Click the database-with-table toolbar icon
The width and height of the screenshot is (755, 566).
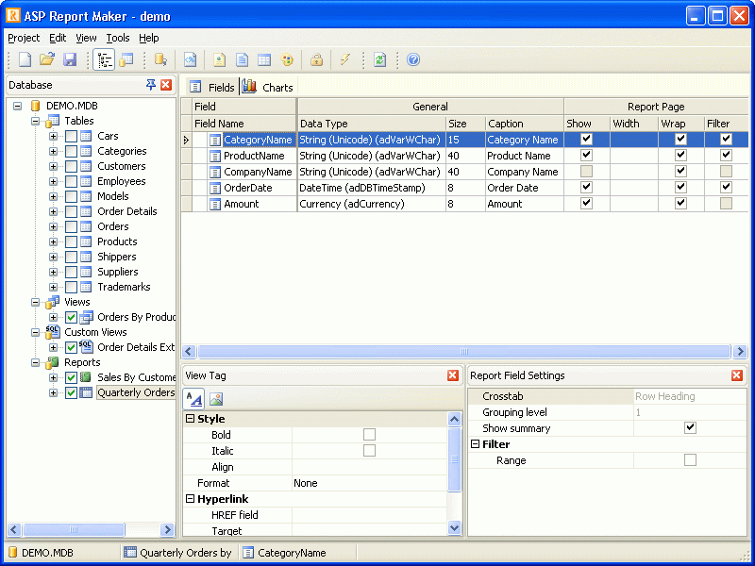tap(126, 59)
